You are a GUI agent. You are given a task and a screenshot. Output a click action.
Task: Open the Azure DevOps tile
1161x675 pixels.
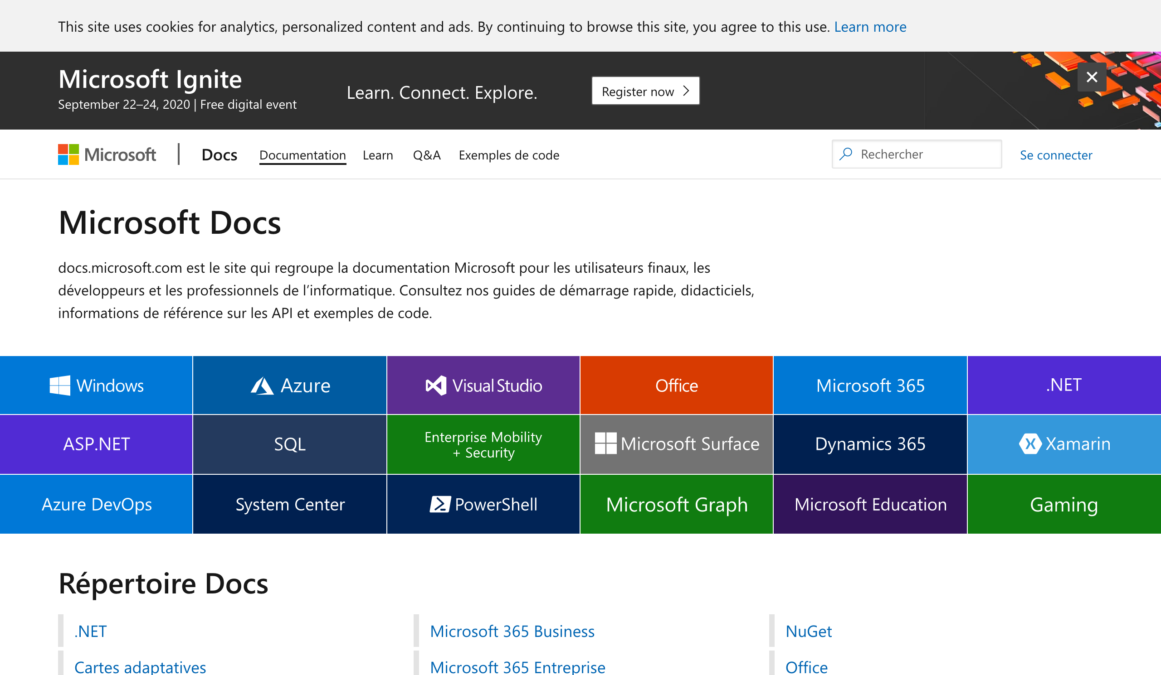(96, 504)
